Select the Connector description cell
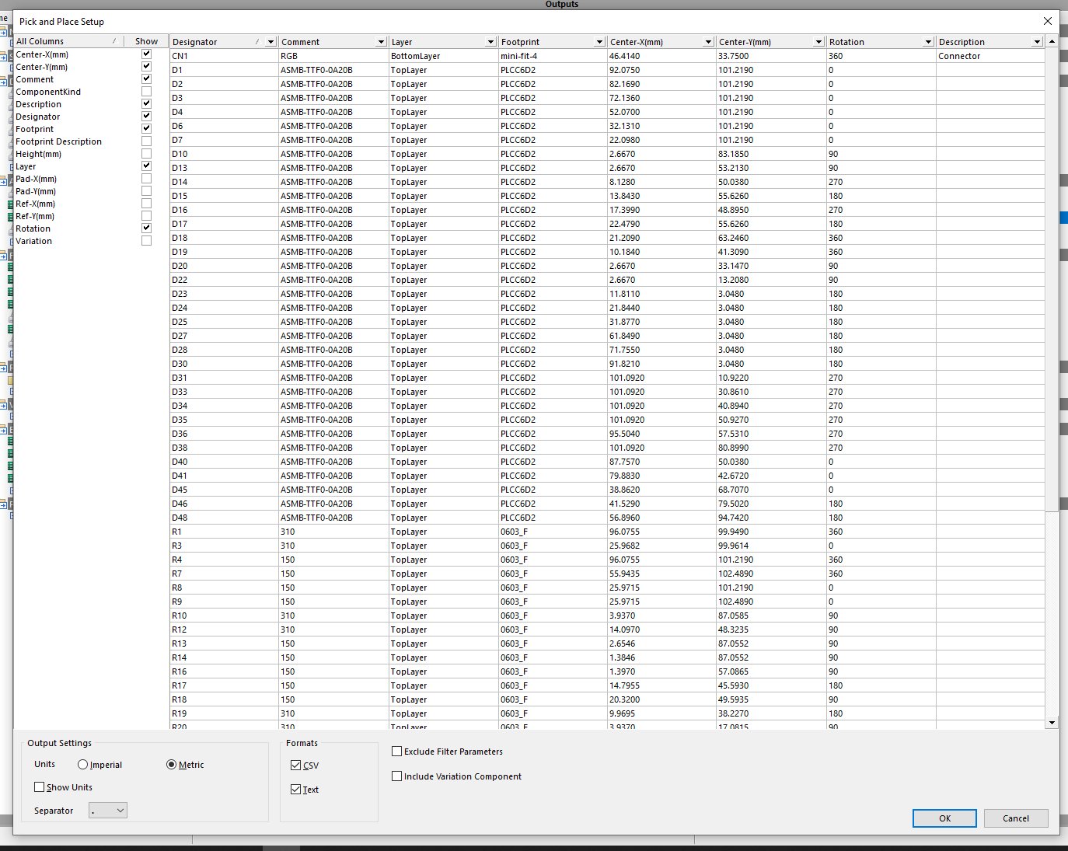1068x851 pixels. [x=990, y=56]
